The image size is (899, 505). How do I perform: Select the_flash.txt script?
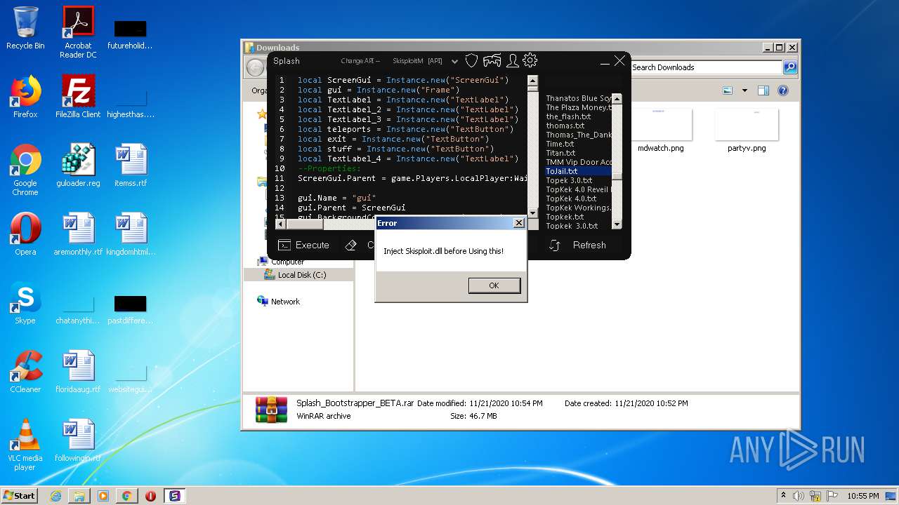[x=579, y=116]
